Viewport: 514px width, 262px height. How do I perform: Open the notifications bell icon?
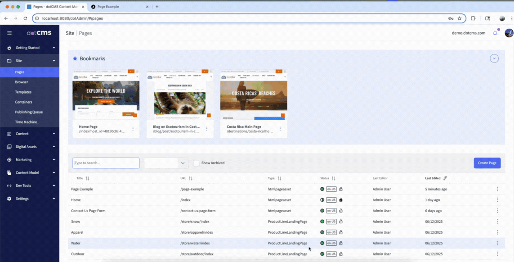click(495, 33)
